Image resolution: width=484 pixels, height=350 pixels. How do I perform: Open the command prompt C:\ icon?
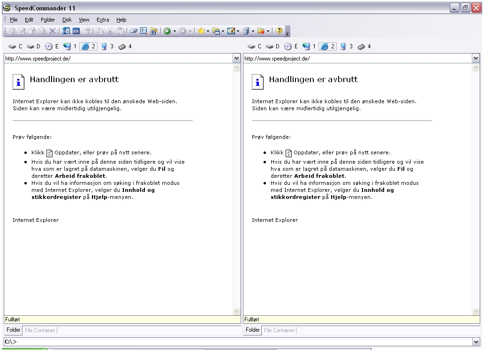76,31
